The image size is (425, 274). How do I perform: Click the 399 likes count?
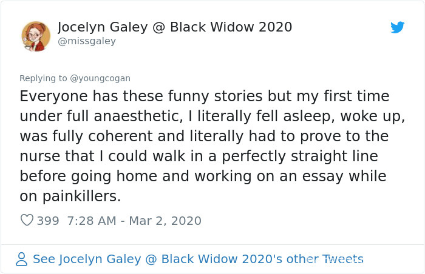[x=48, y=221]
